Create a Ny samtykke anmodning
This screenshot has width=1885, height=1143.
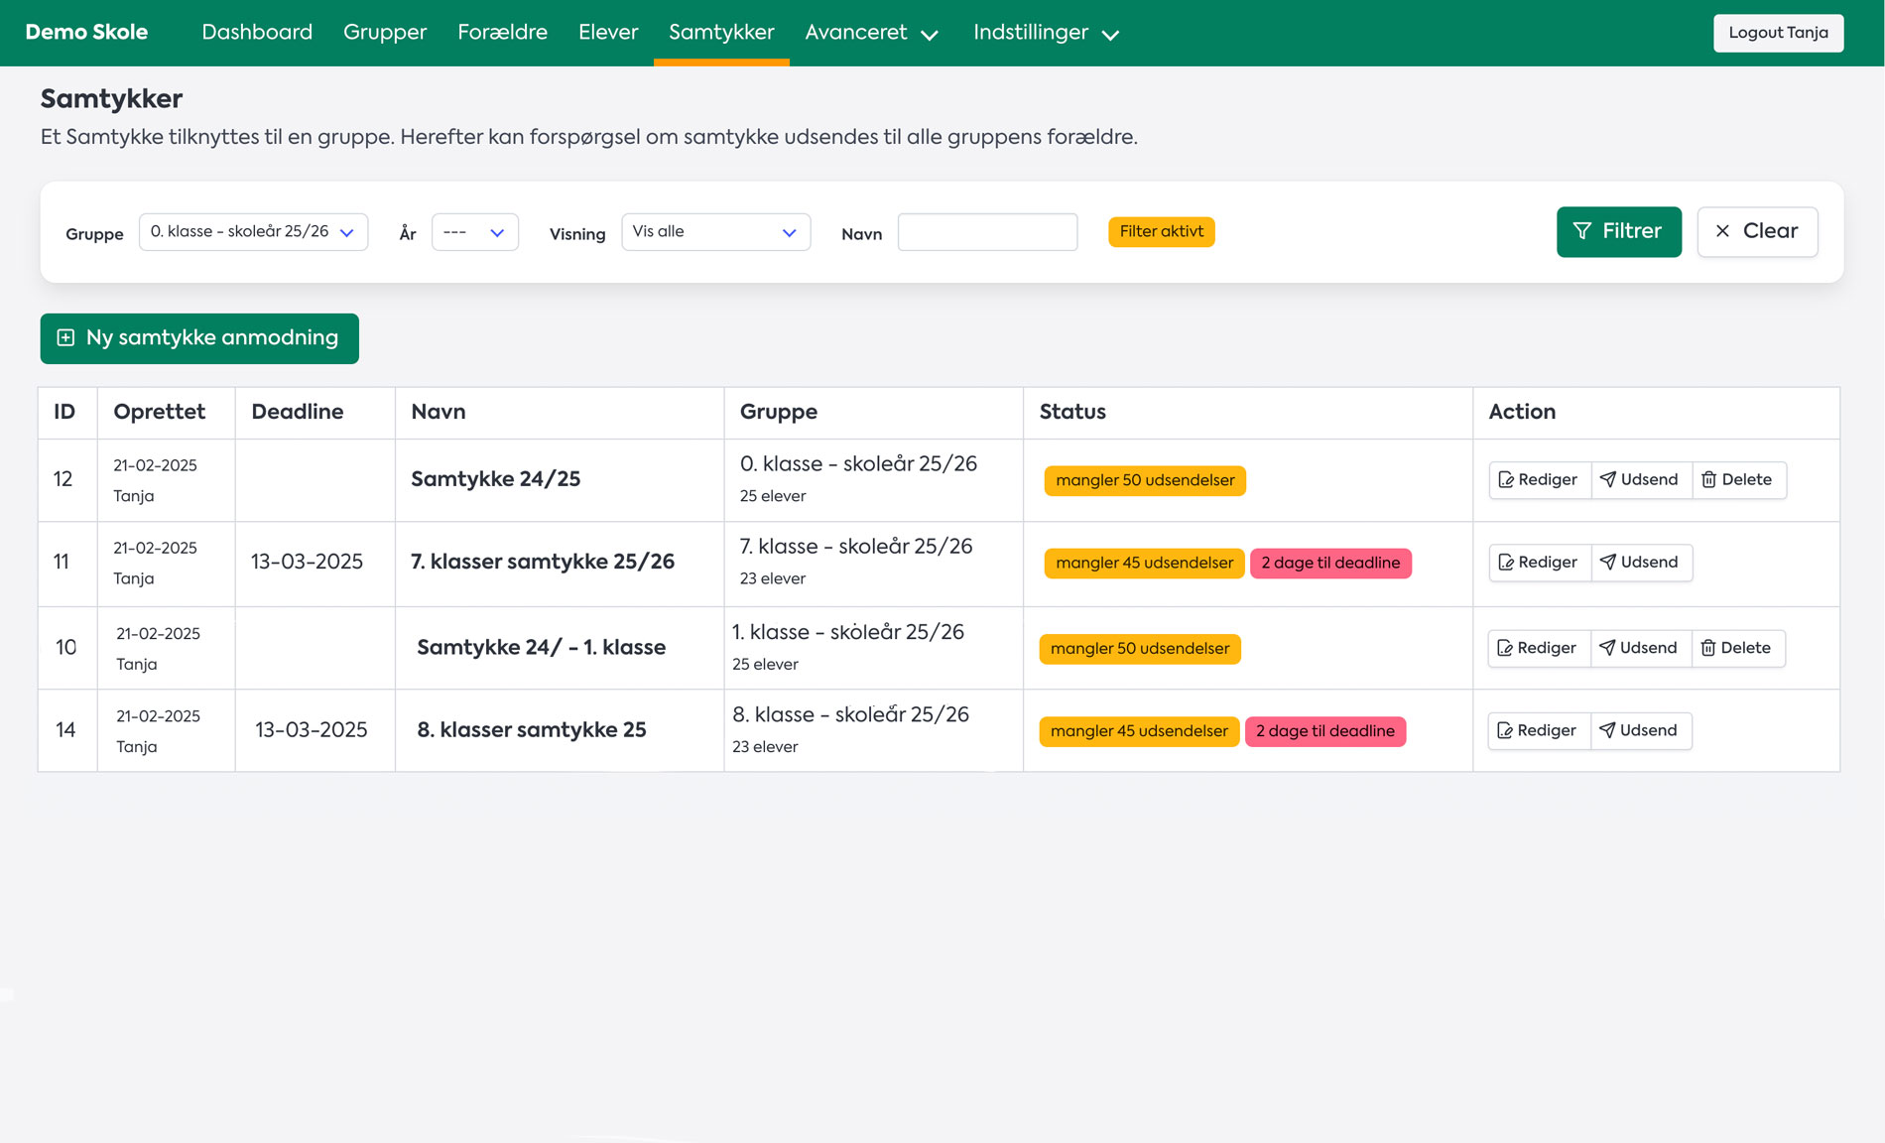pyautogui.click(x=199, y=338)
